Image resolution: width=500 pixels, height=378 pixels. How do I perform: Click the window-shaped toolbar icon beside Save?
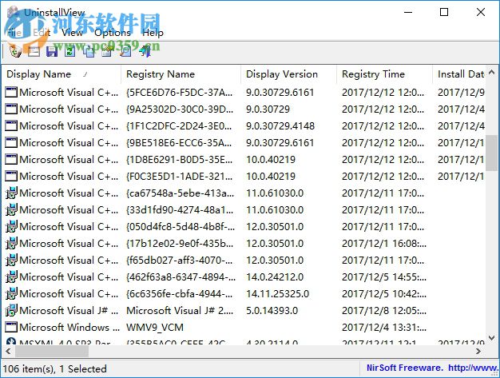pyautogui.click(x=34, y=51)
